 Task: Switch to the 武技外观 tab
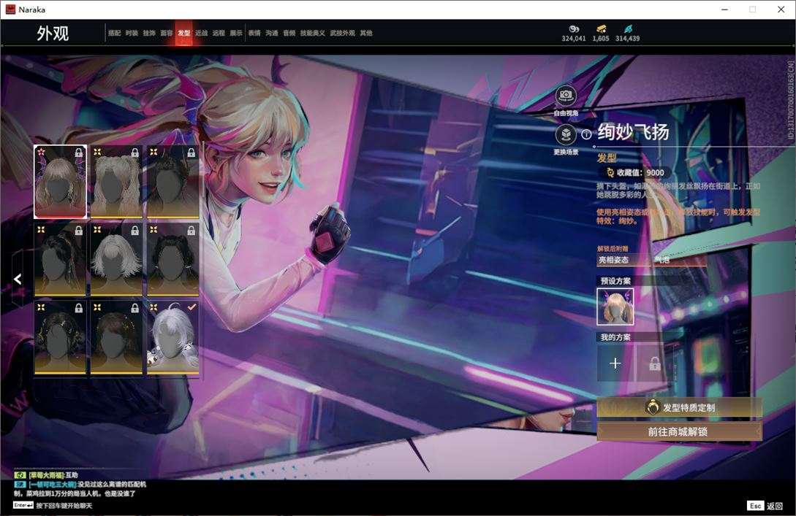click(x=342, y=33)
